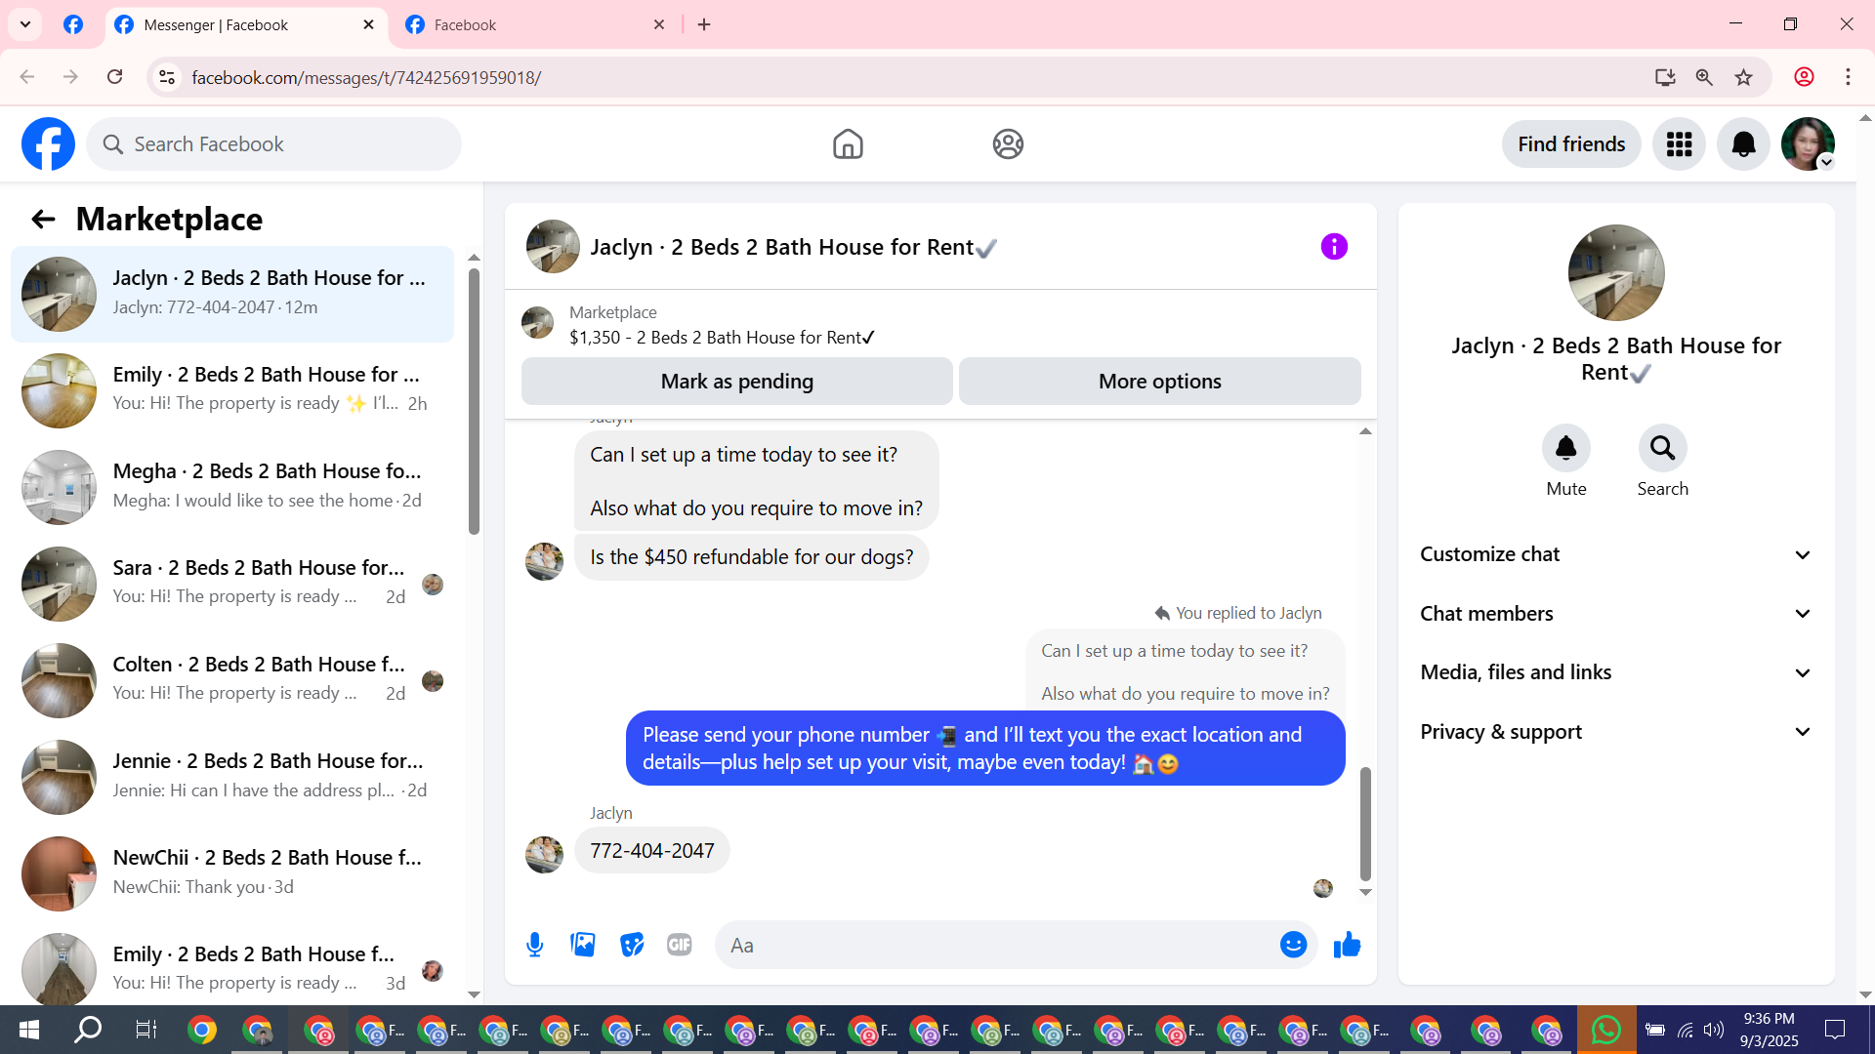Mute this conversation bell icon

point(1566,448)
